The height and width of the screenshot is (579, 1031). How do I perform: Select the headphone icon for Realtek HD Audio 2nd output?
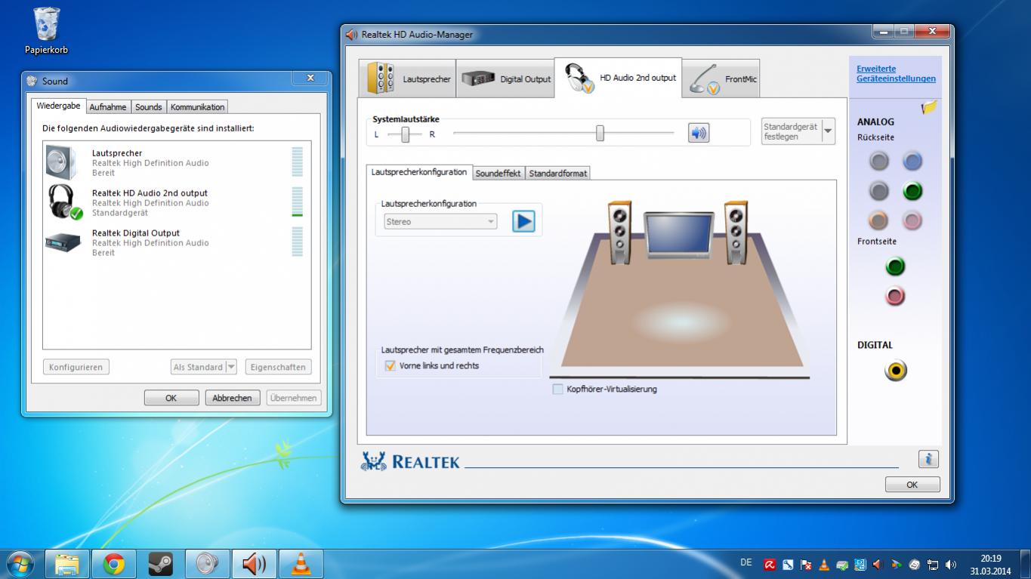pyautogui.click(x=63, y=202)
